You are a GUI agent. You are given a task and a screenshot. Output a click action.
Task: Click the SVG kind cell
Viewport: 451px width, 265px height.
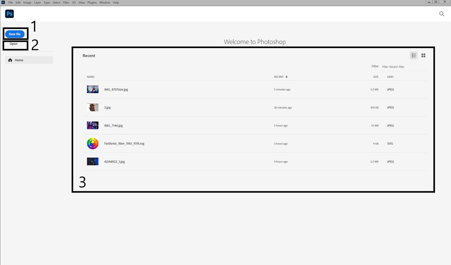pyautogui.click(x=390, y=144)
